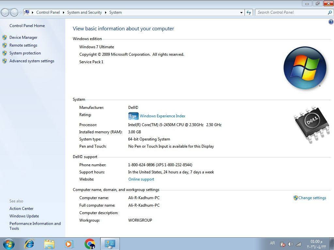The height and width of the screenshot is (250, 334).
Task: Click the Change settings shield icon
Action: coord(296,198)
